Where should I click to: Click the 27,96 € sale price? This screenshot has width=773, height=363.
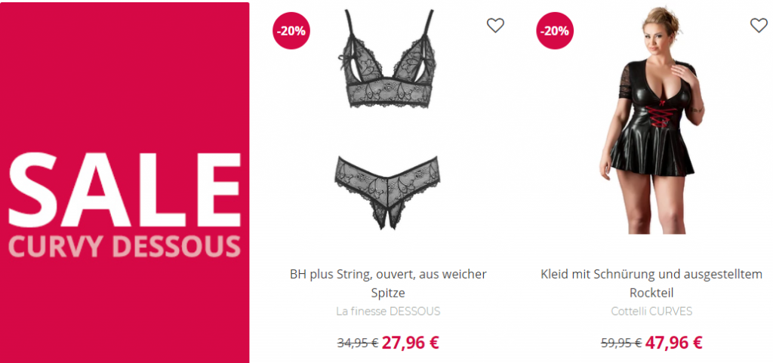410,343
